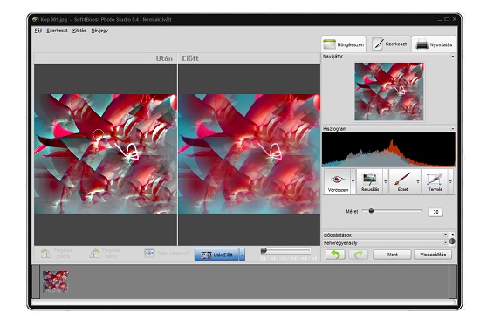Select the Ecset brush tool

pos(402,182)
